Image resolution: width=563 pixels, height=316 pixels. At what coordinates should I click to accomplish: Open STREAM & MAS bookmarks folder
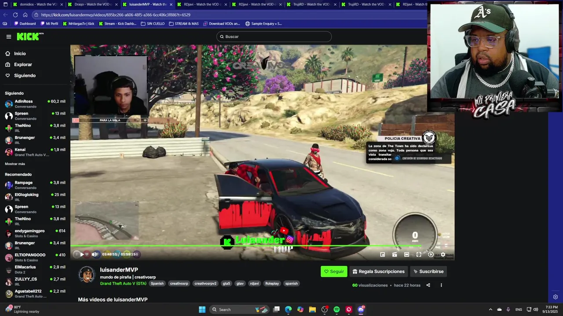(x=184, y=24)
